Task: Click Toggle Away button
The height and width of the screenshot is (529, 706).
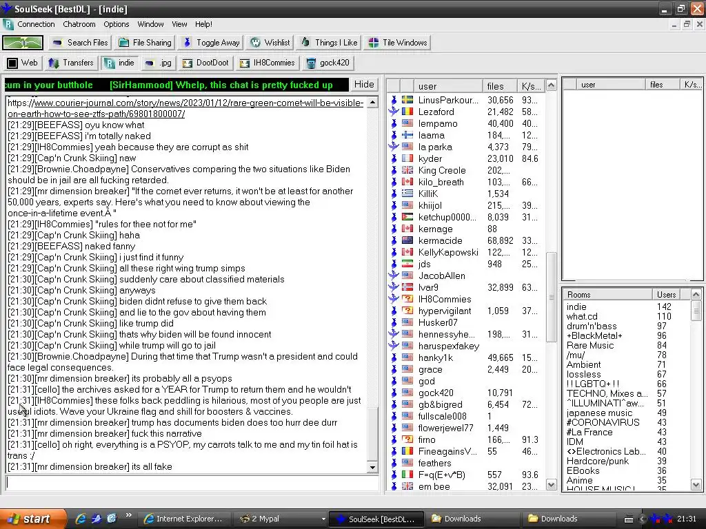Action: coord(211,43)
